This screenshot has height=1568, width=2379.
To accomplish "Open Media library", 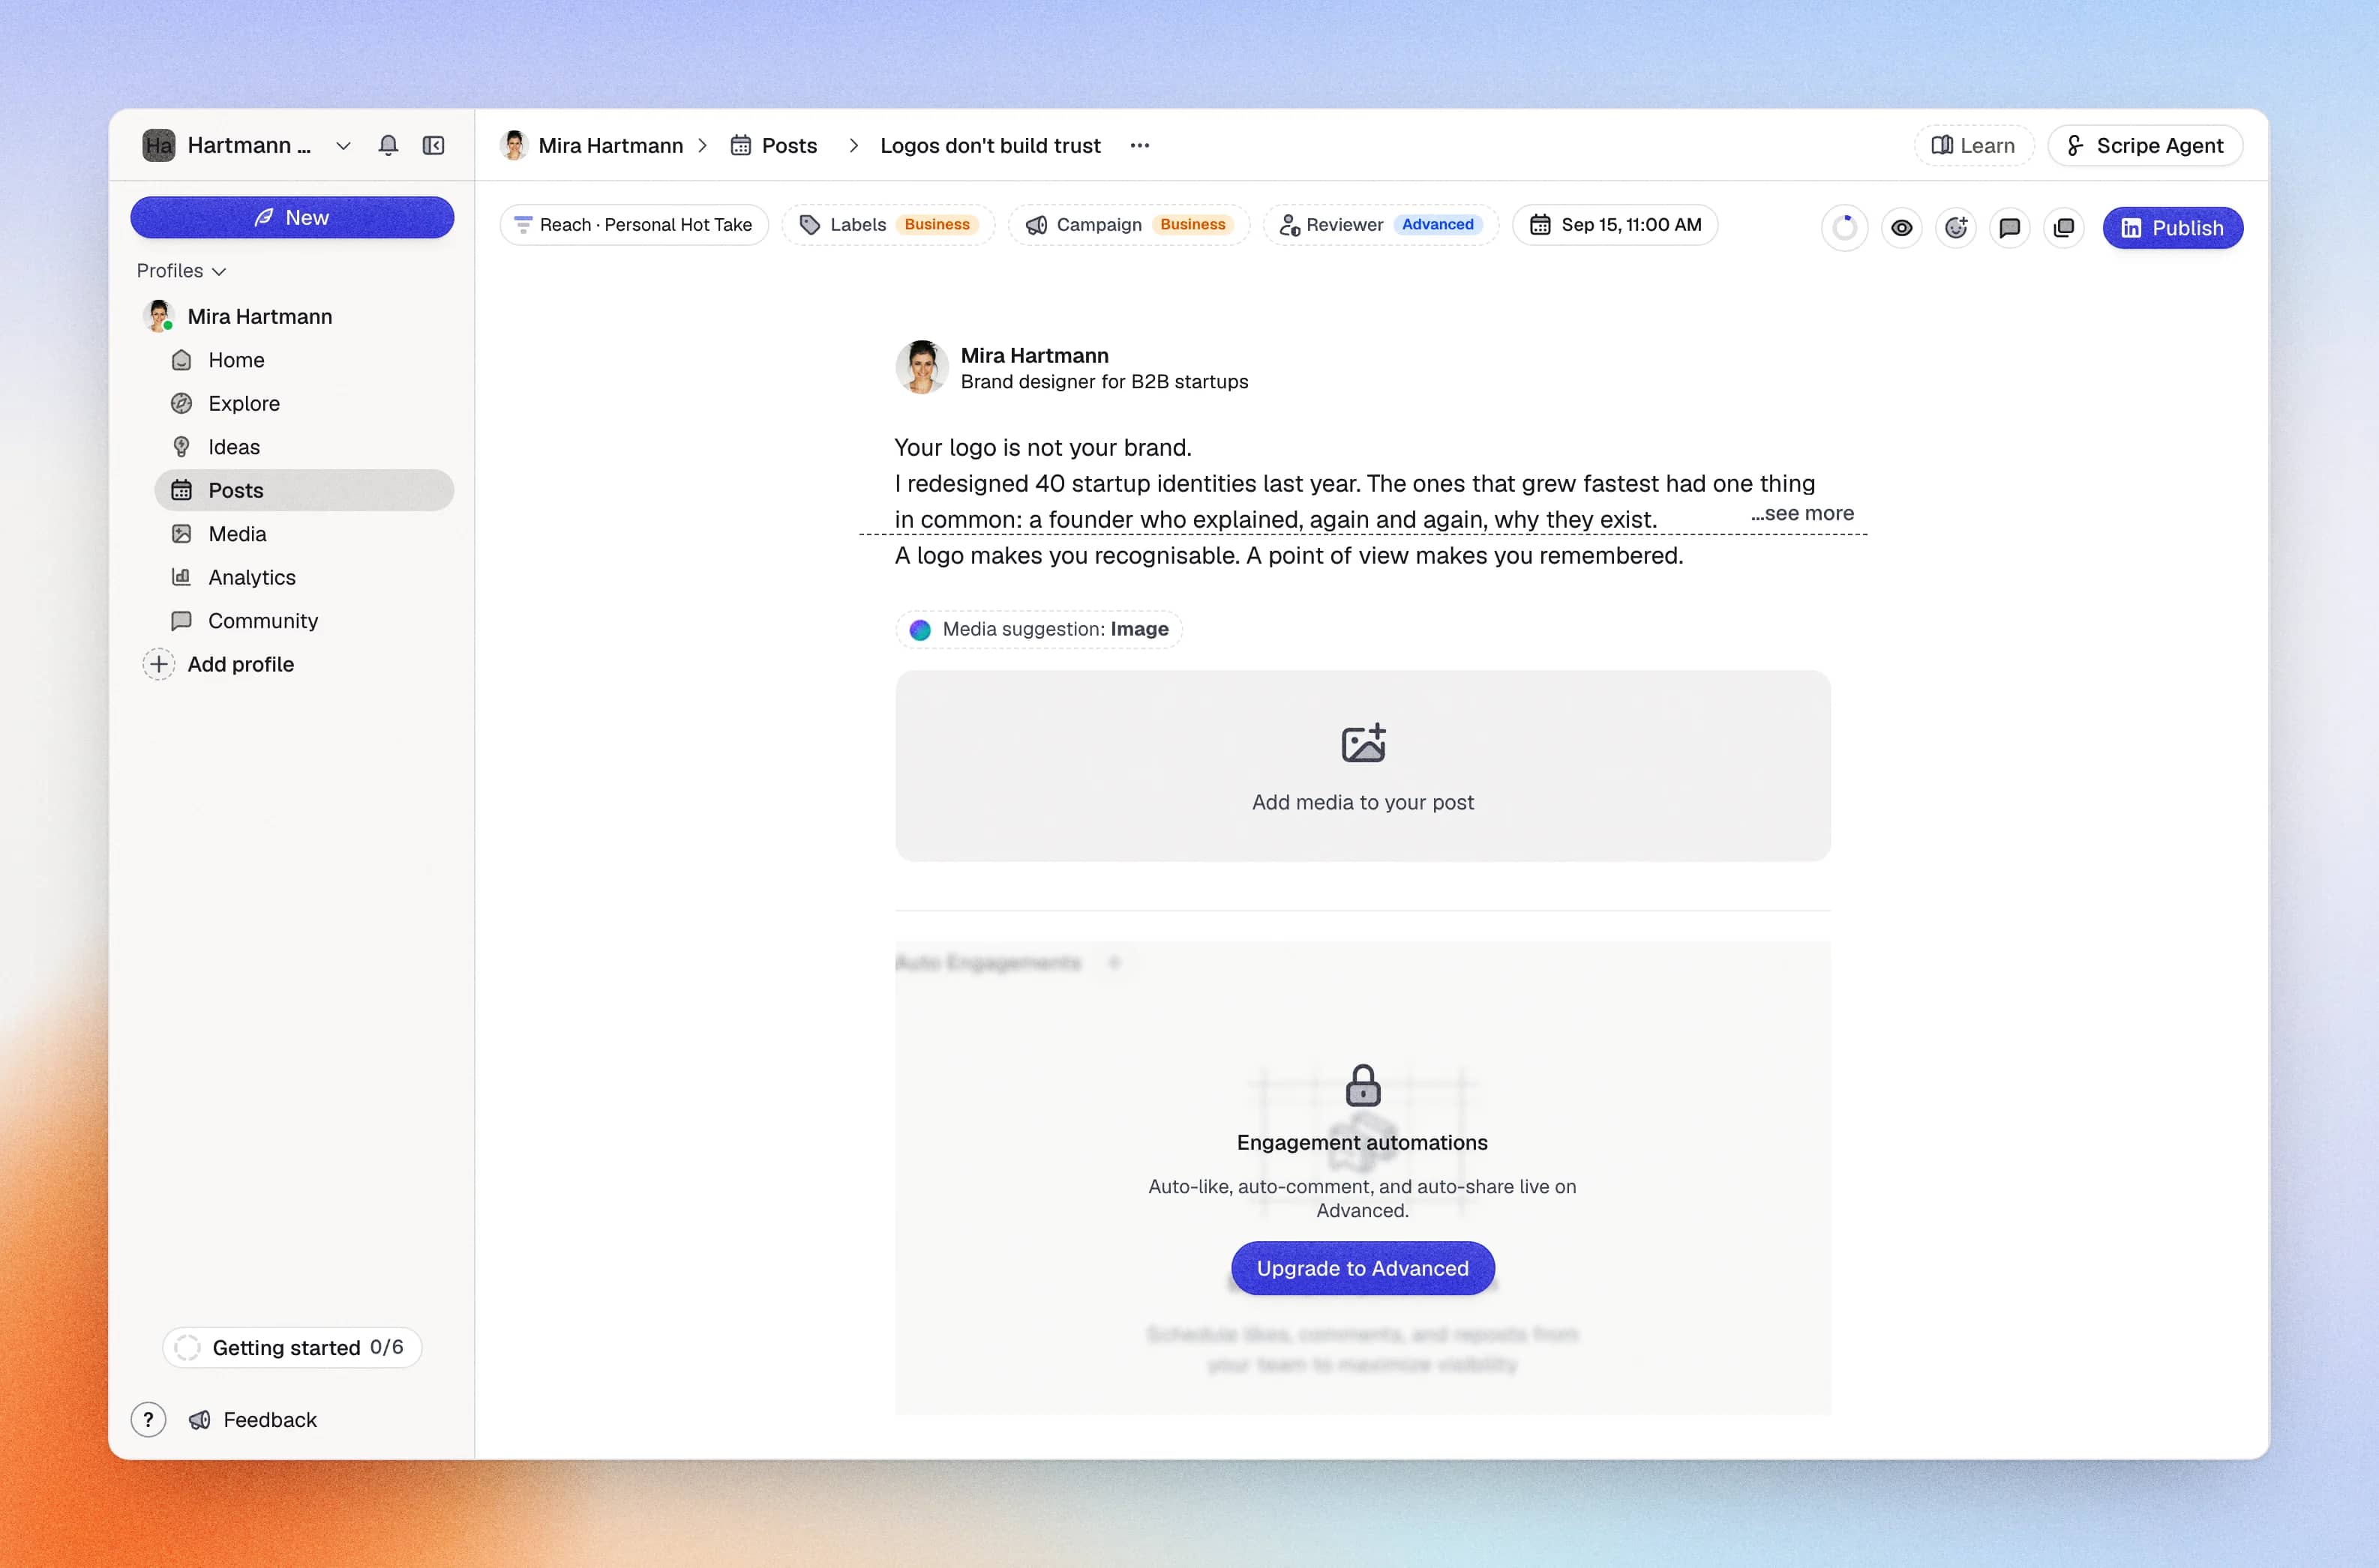I will pyautogui.click(x=304, y=534).
